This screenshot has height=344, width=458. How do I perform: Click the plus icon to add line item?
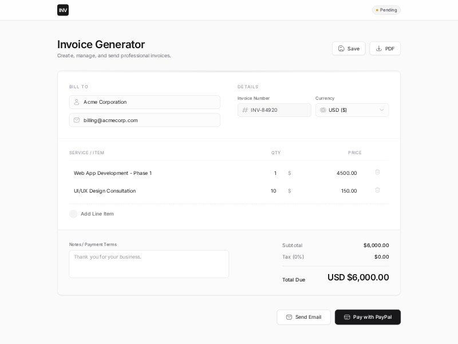click(73, 214)
